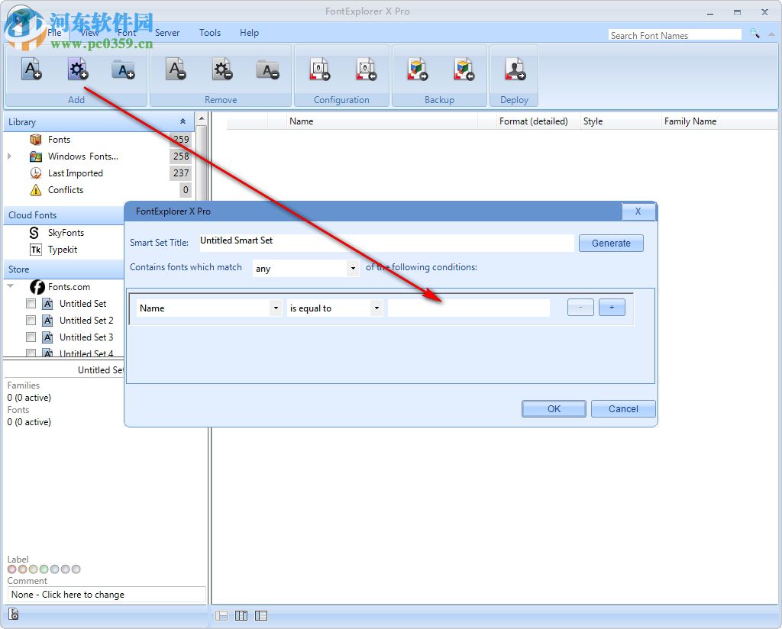Open the File menu

[x=54, y=33]
